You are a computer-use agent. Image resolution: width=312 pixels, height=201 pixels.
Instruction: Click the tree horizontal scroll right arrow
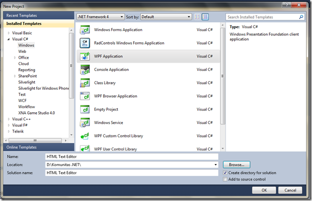(66, 141)
